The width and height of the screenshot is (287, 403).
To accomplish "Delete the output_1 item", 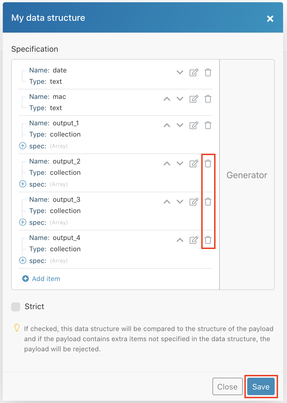I will (208, 125).
